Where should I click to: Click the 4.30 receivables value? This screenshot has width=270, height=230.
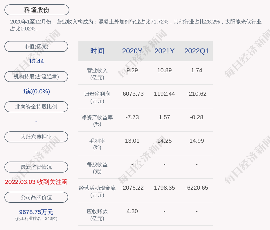132,211
